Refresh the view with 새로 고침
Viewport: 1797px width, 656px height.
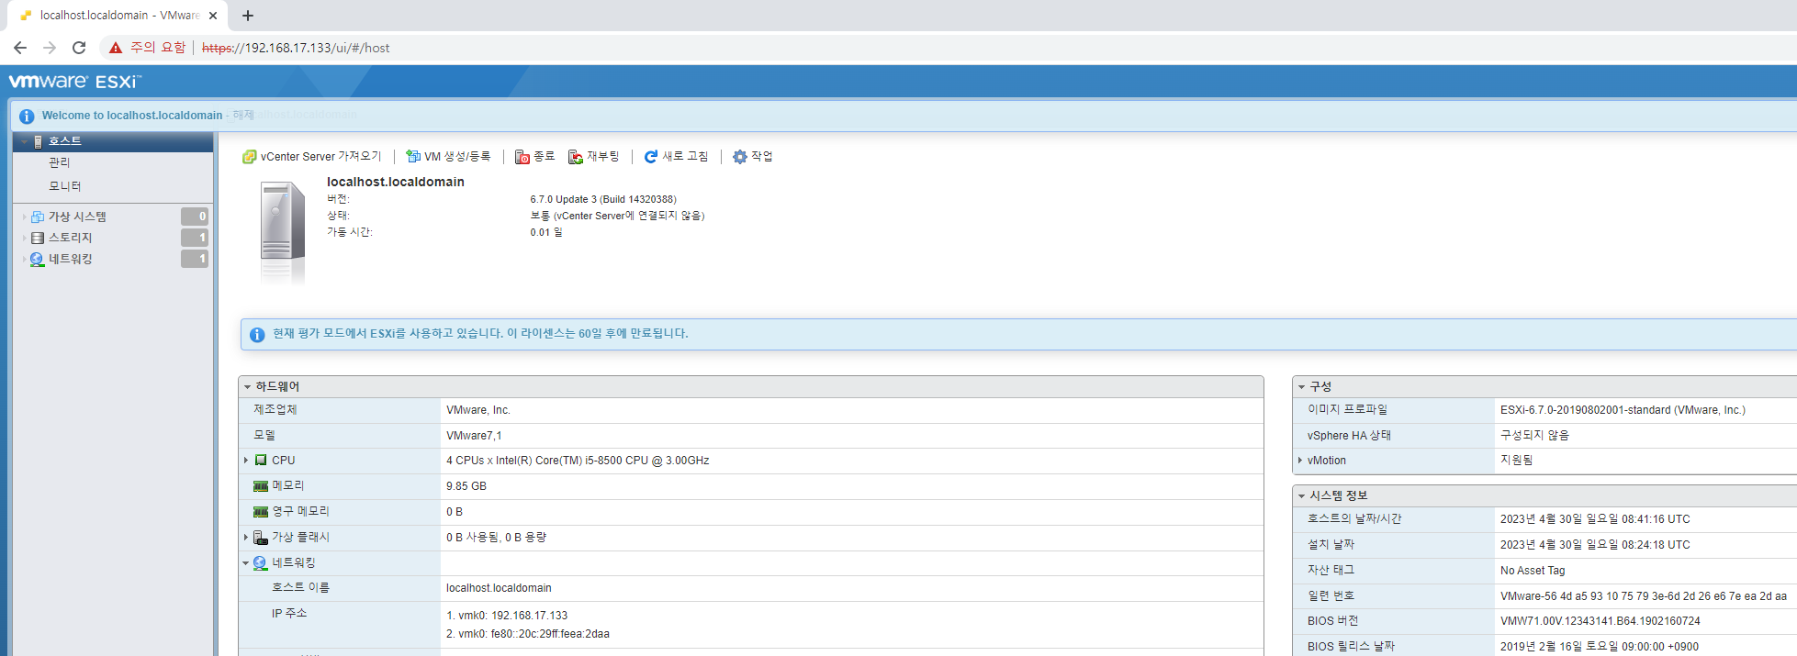click(676, 157)
